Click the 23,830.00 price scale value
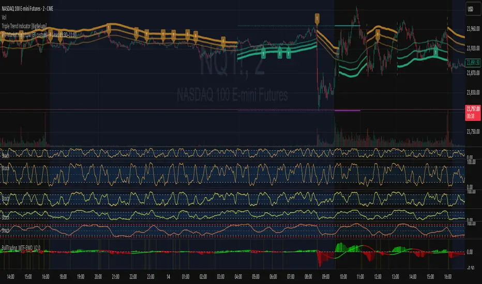The width and height of the screenshot is (482, 284). [x=473, y=93]
